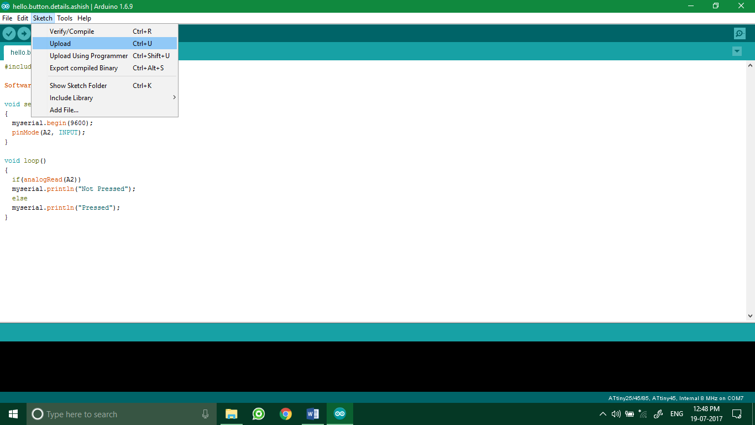Click the editor scrollbar down arrow
Viewport: 755px width, 425px height.
point(750,316)
